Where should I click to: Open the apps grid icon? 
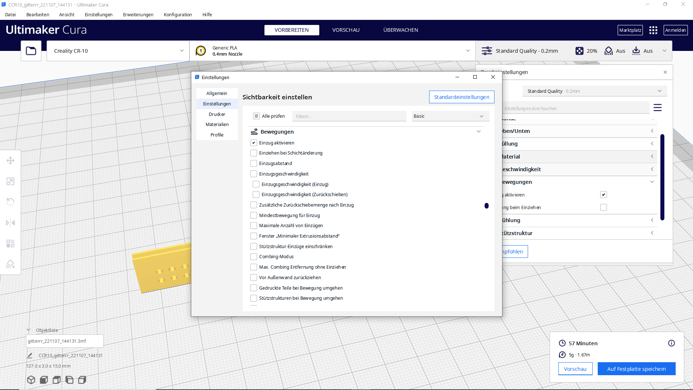653,30
